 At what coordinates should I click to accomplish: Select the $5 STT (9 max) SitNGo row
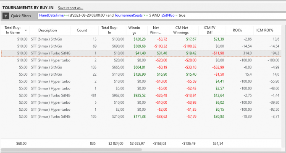(x=141, y=67)
